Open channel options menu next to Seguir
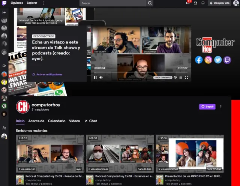This screenshot has height=186, width=240. [221, 106]
